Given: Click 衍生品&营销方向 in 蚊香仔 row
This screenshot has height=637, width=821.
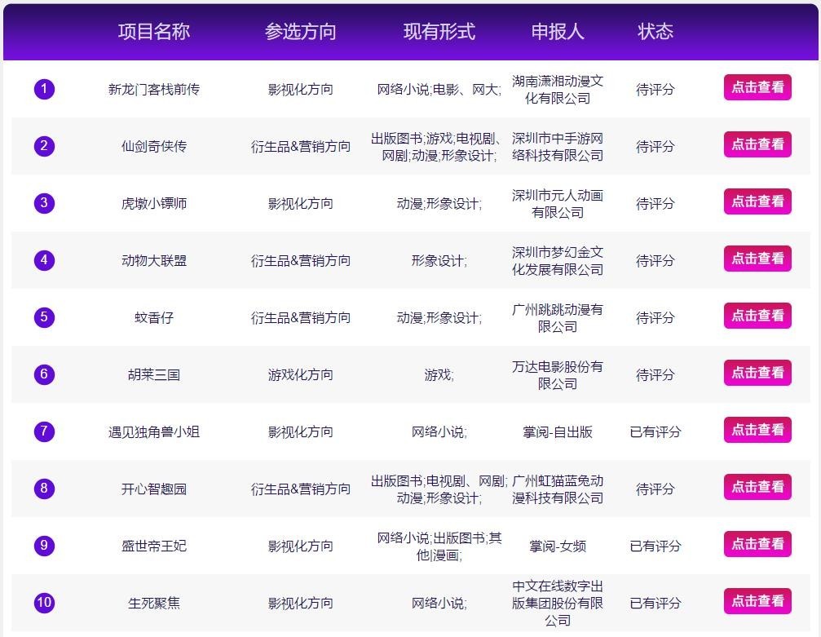Looking at the screenshot, I should 301,317.
